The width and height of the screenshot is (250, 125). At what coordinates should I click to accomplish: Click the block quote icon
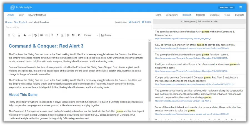(x=79, y=35)
